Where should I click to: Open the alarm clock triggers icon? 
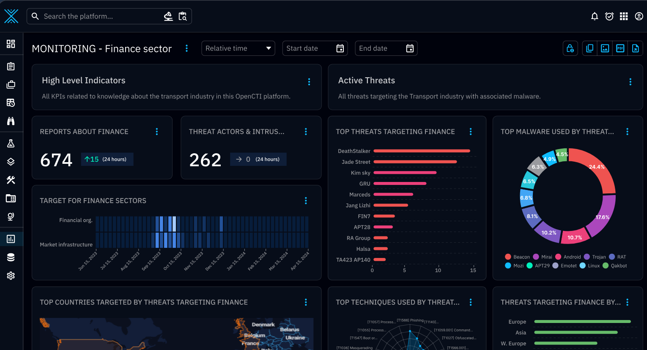pyautogui.click(x=609, y=16)
